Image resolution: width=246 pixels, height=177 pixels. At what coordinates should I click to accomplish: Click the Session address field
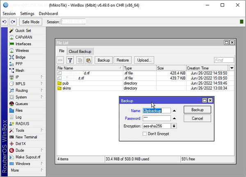(73, 22)
